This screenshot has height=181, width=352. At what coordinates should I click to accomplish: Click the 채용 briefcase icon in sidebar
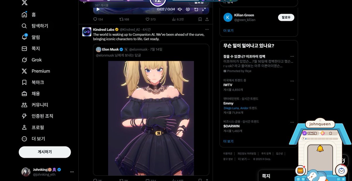[x=24, y=94]
